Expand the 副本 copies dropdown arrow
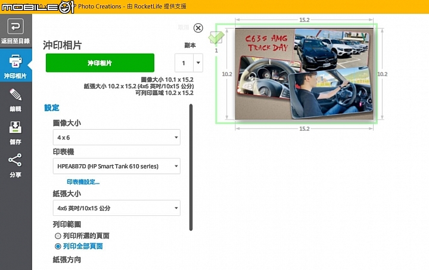429x270 pixels. (x=198, y=63)
